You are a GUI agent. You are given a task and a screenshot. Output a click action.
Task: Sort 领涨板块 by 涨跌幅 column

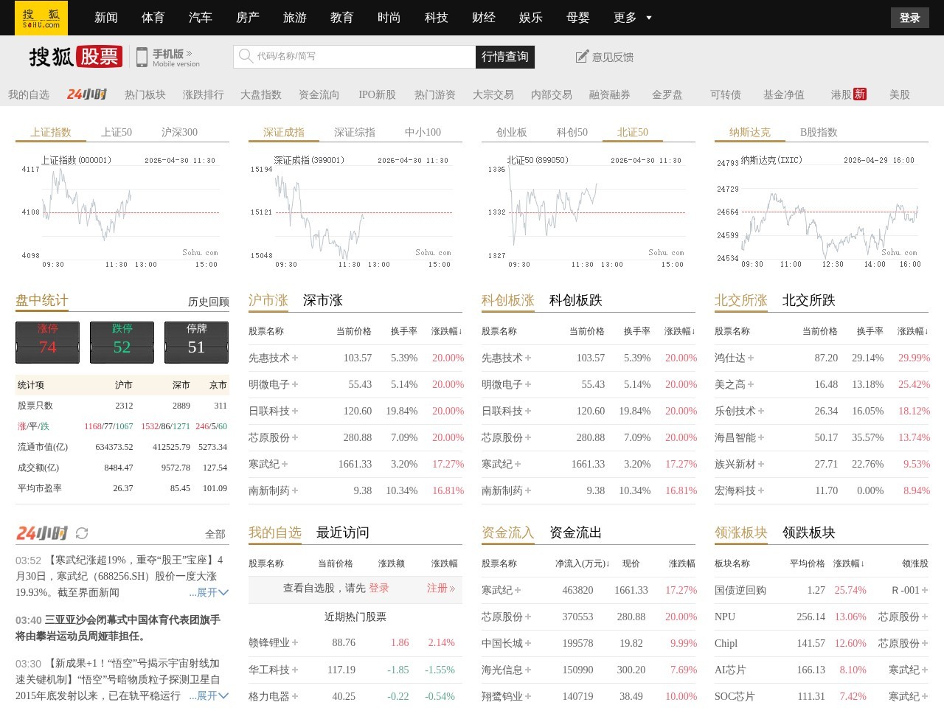click(849, 563)
